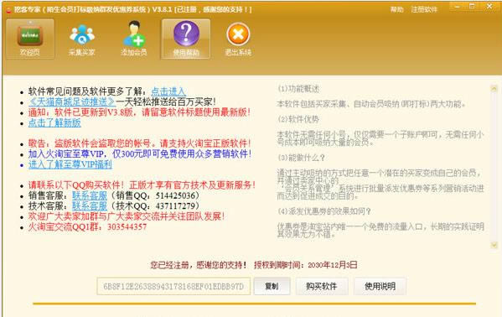Click 联系客服 link for sales QQ

[x=90, y=195]
